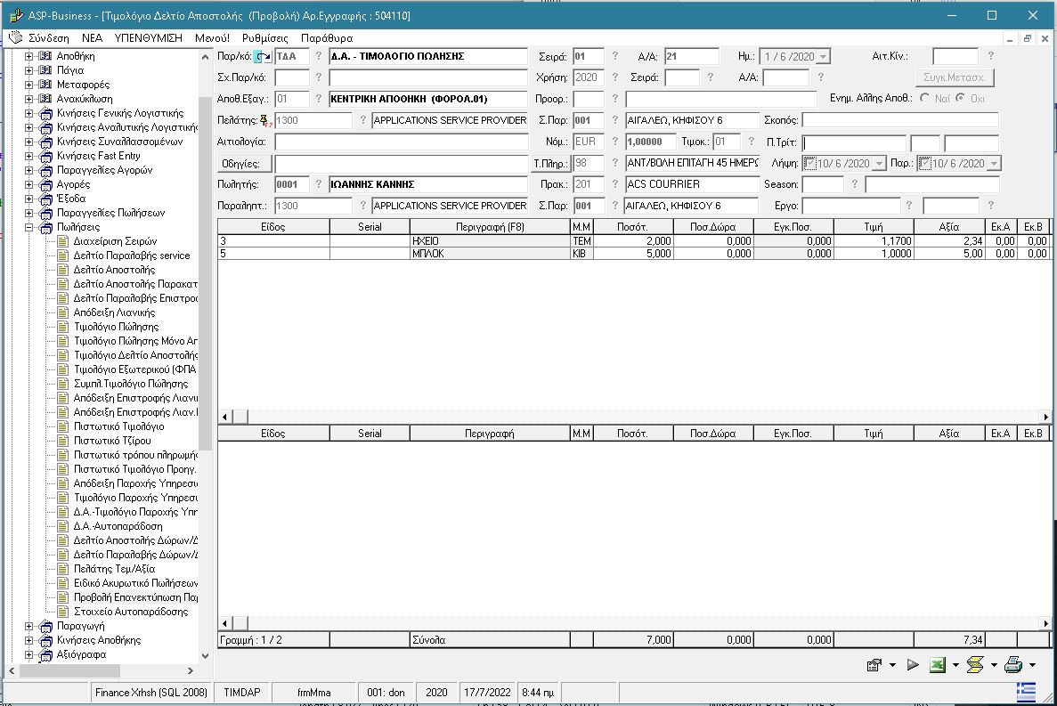Click the yellow zigzag pages icon
The height and width of the screenshot is (706, 1057).
click(x=975, y=666)
